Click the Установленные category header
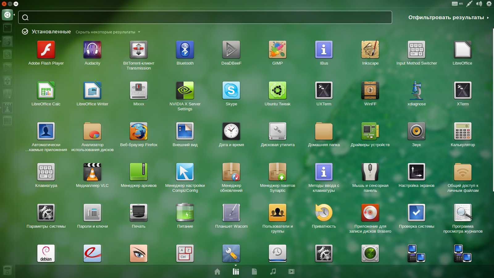The width and height of the screenshot is (494, 278). (x=51, y=32)
